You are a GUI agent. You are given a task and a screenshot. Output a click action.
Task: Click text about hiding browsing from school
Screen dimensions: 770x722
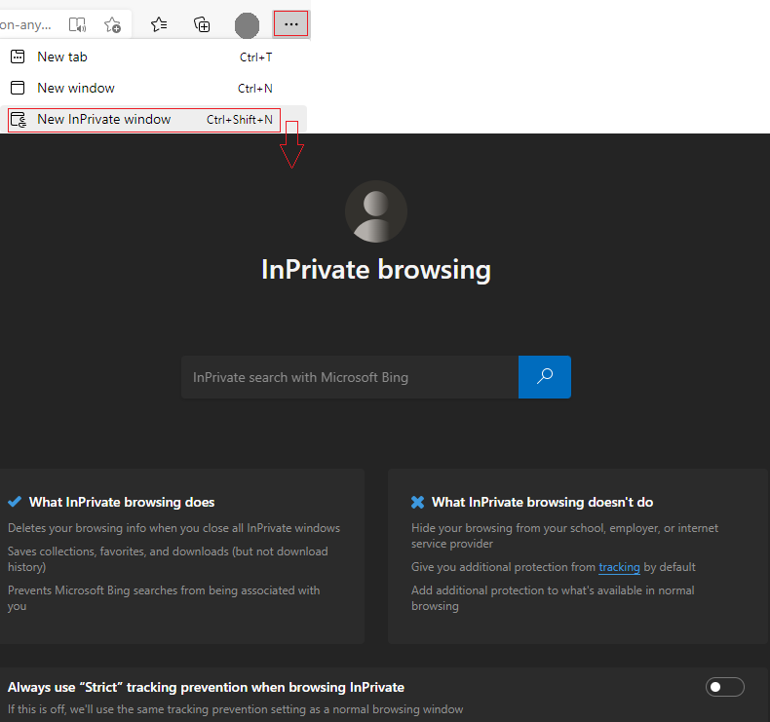[564, 536]
